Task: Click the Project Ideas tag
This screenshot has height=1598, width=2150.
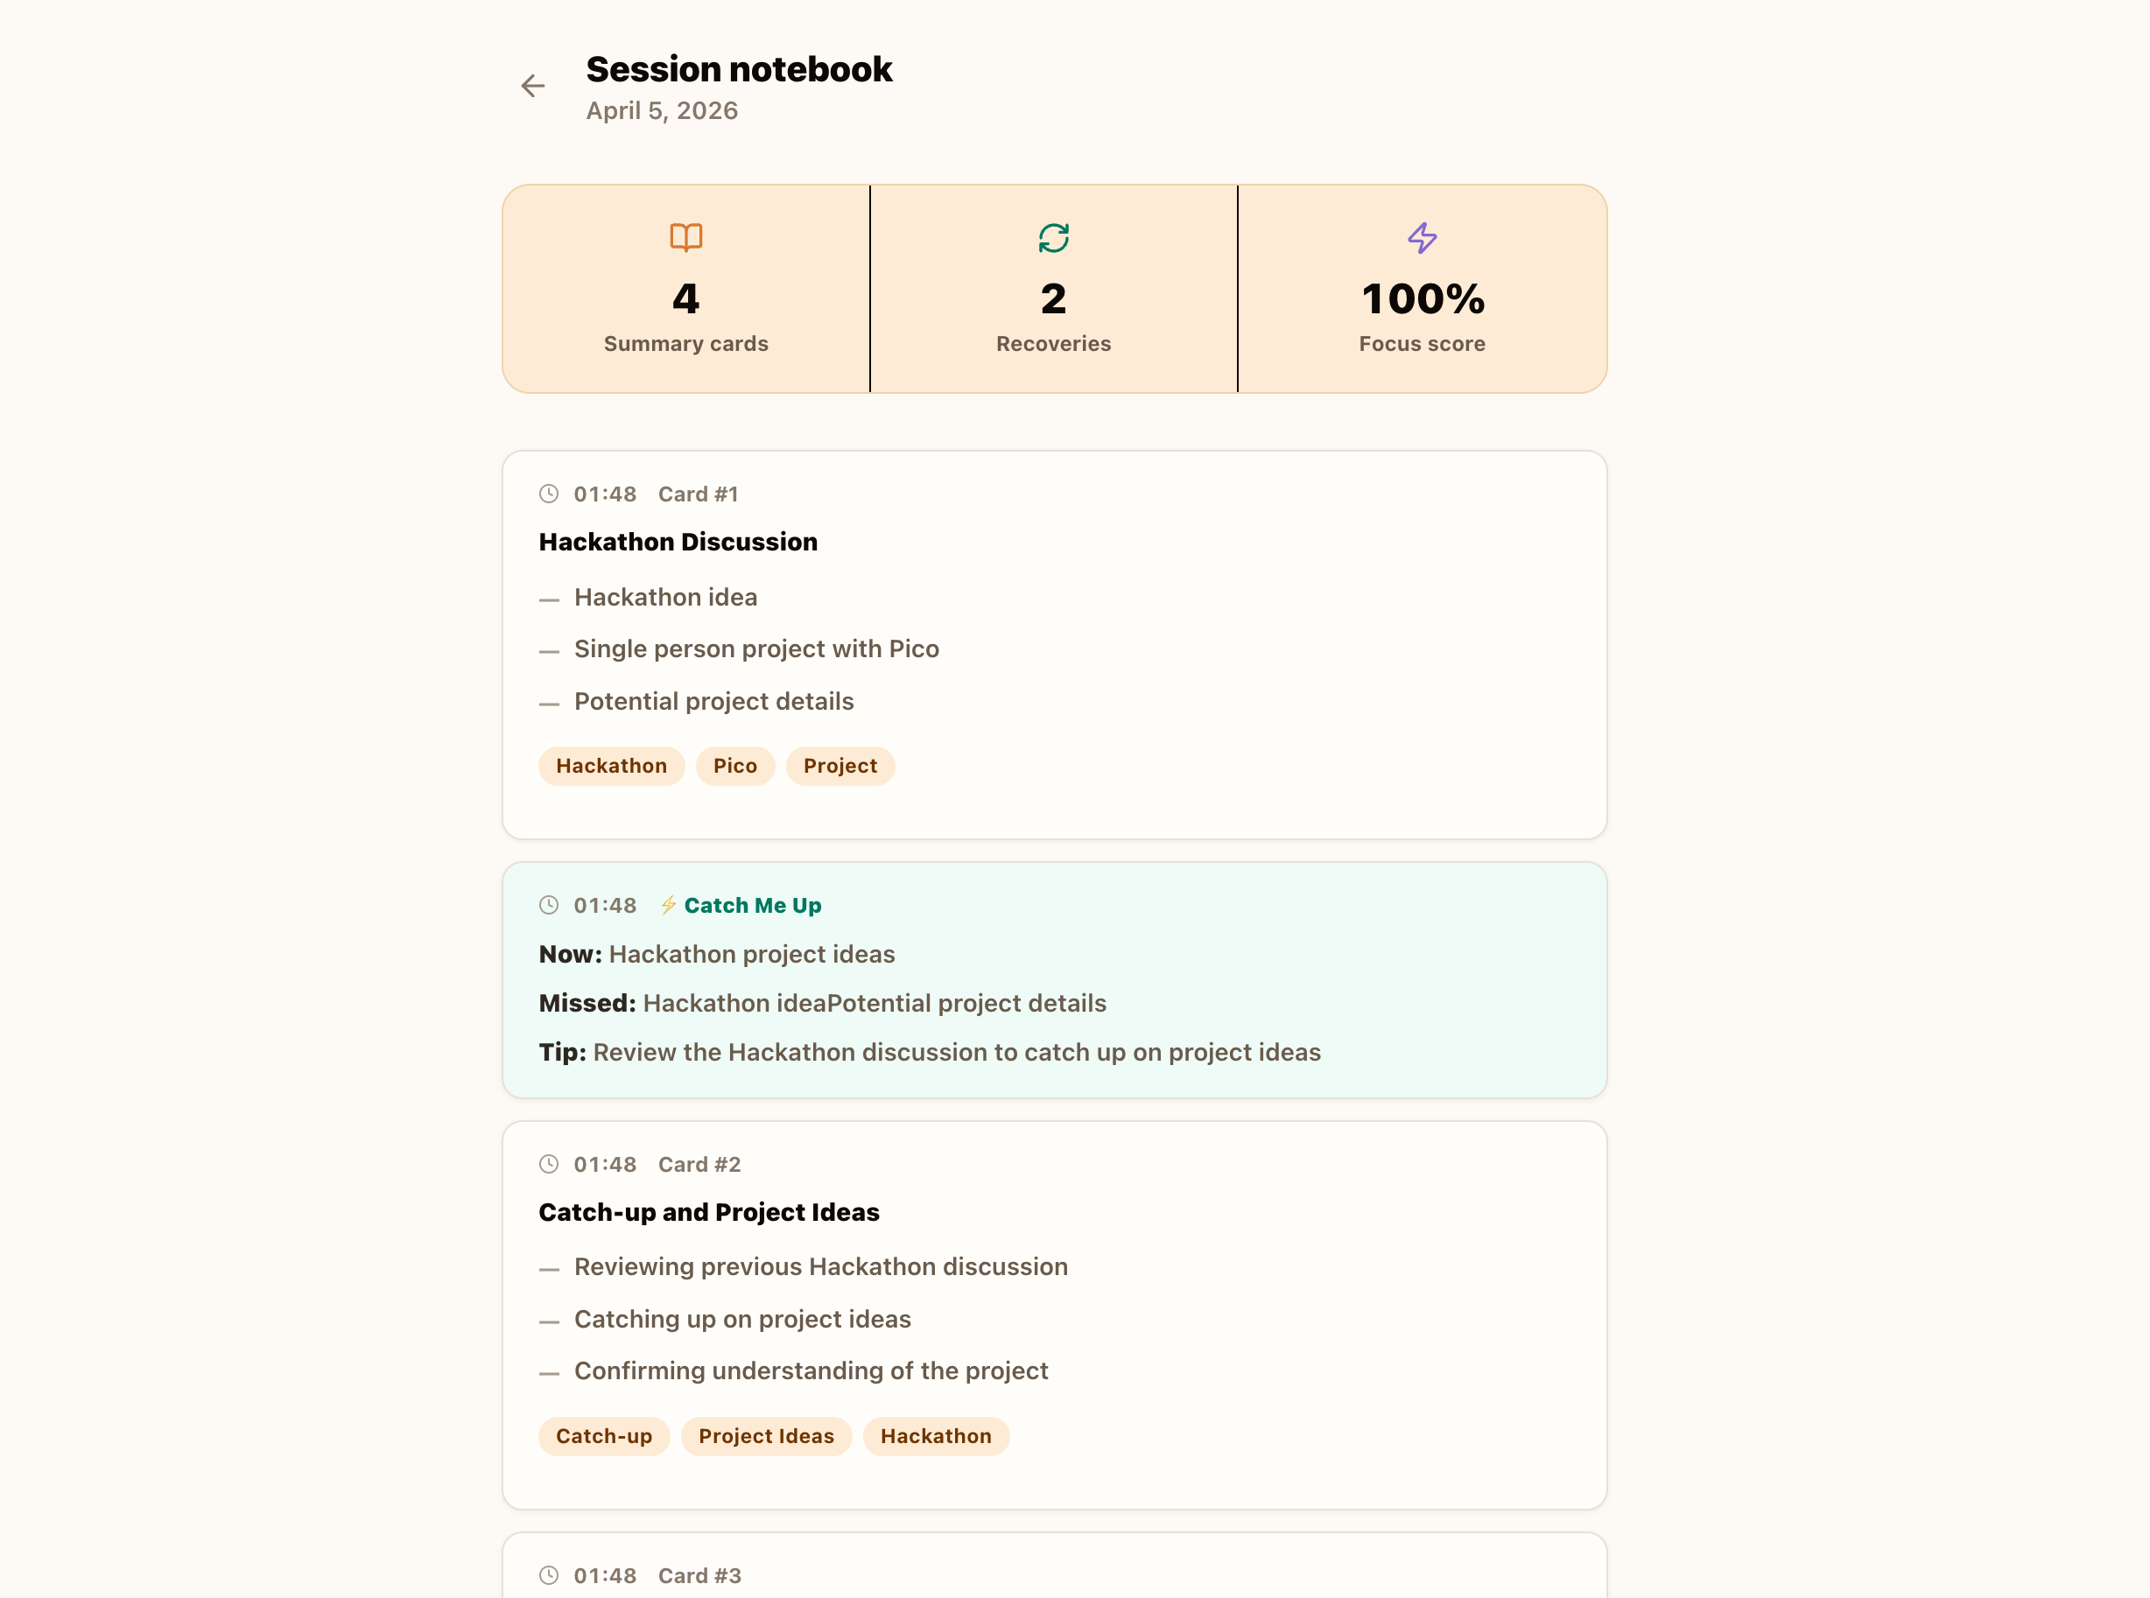Action: pyautogui.click(x=765, y=1435)
